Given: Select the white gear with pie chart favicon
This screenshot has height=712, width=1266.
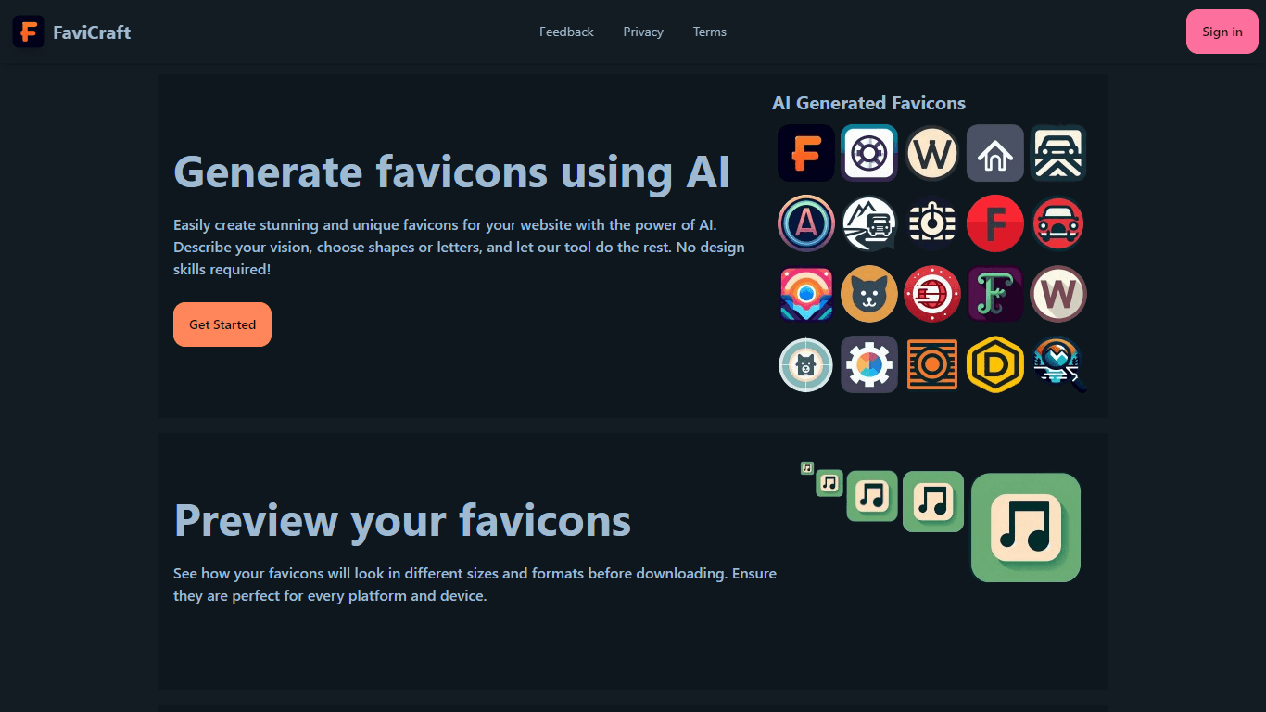Looking at the screenshot, I should pyautogui.click(x=869, y=364).
